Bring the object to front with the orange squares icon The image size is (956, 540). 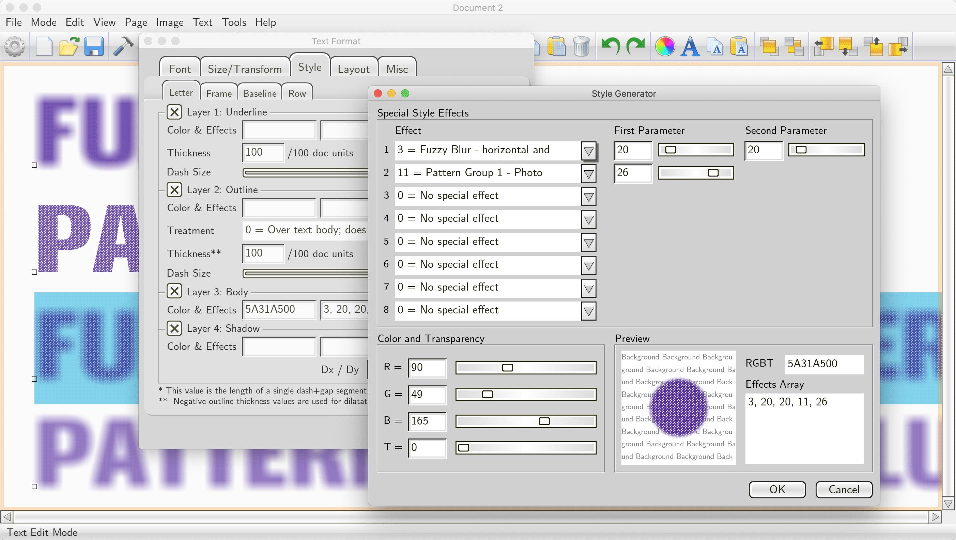tap(769, 46)
